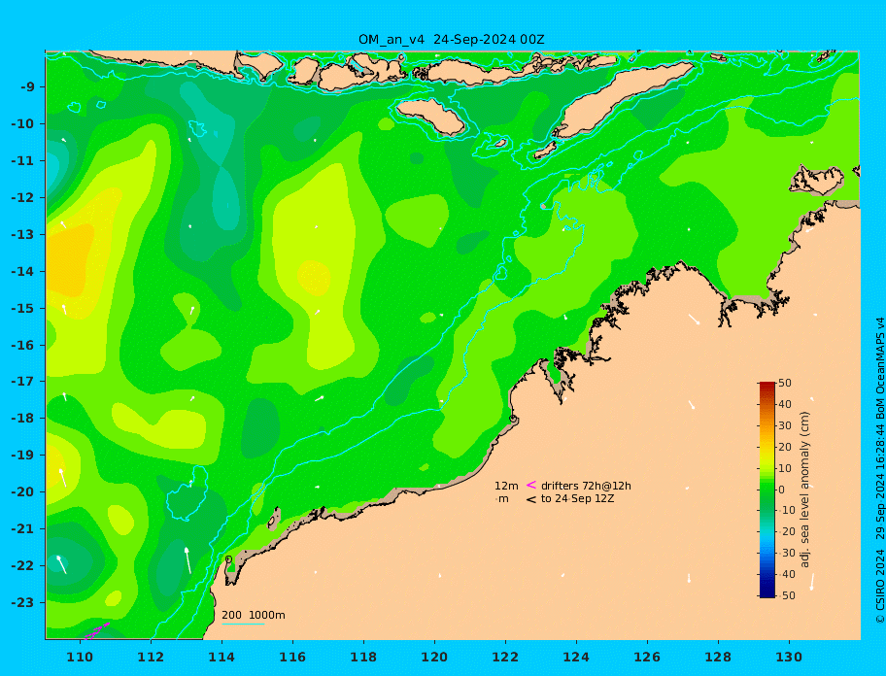Click the longitude axis label '120'

point(434,657)
